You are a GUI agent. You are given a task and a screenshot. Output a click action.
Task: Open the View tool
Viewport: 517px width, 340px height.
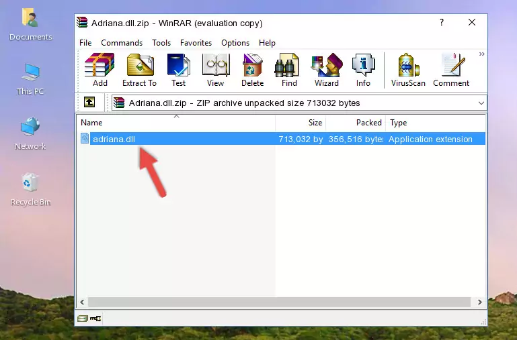click(216, 70)
